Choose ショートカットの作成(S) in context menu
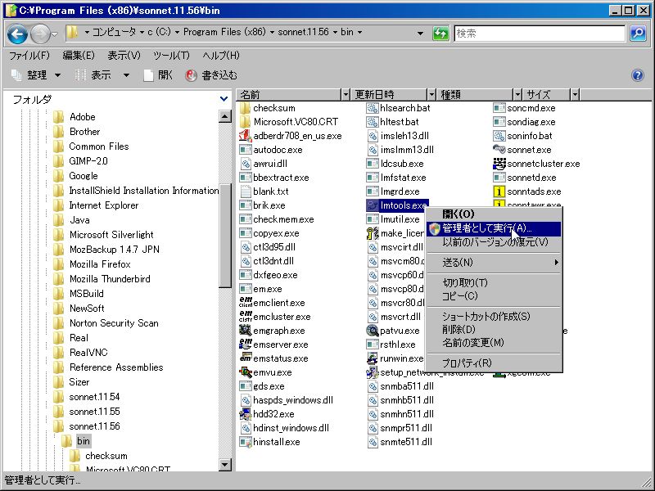Viewport: 655px width, 491px height. tap(494, 316)
